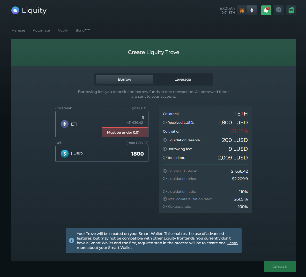The height and width of the screenshot is (277, 306).
Task: Click the CREATE button
Action: (x=280, y=266)
